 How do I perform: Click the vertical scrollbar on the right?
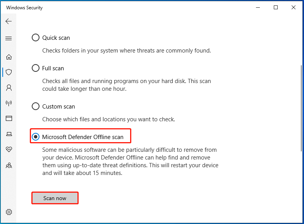(x=301, y=108)
